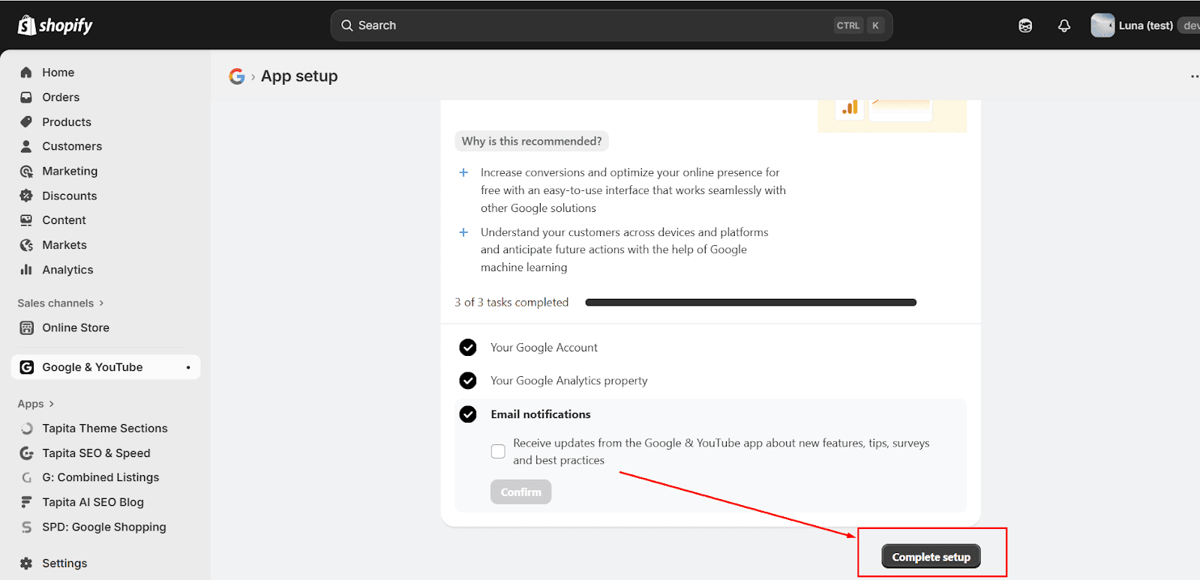
Task: Click the Tapita SEO & Speed icon
Action: coord(26,453)
